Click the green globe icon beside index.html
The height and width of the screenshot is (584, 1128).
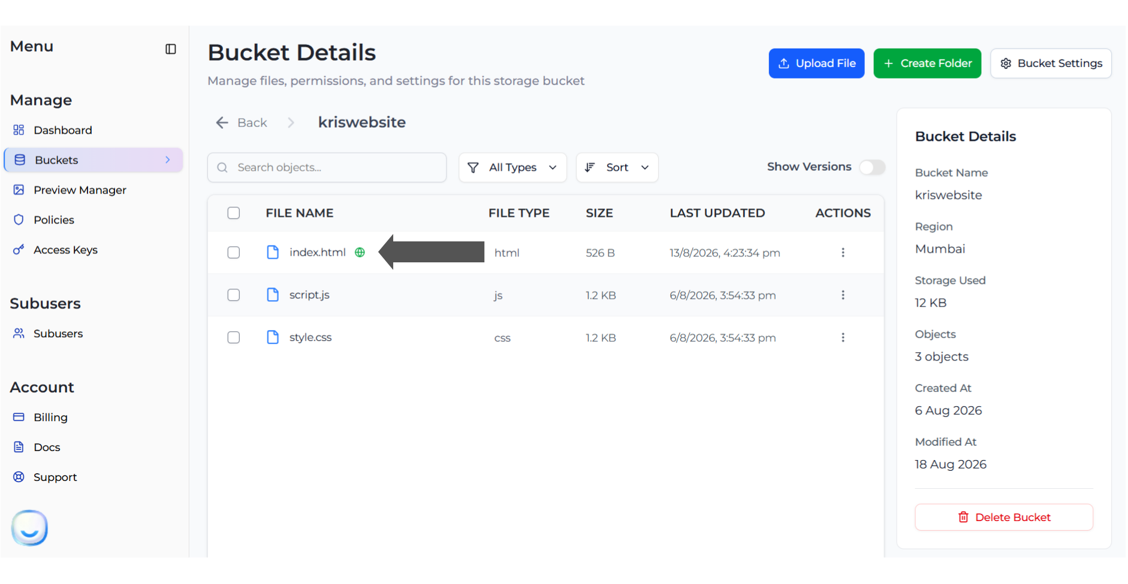point(360,252)
